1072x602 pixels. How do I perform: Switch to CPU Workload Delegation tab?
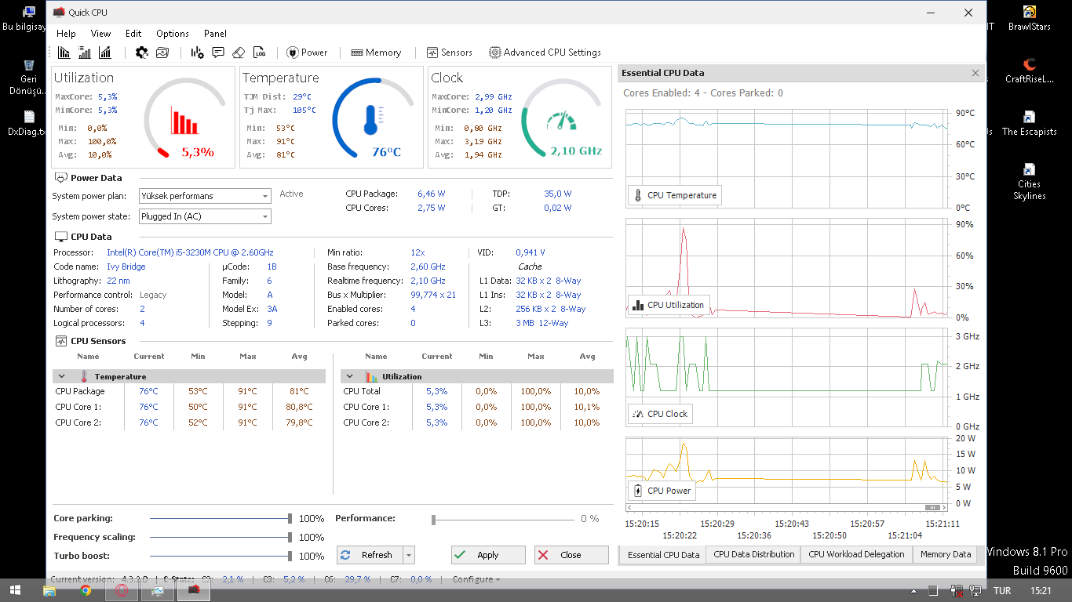click(x=857, y=554)
